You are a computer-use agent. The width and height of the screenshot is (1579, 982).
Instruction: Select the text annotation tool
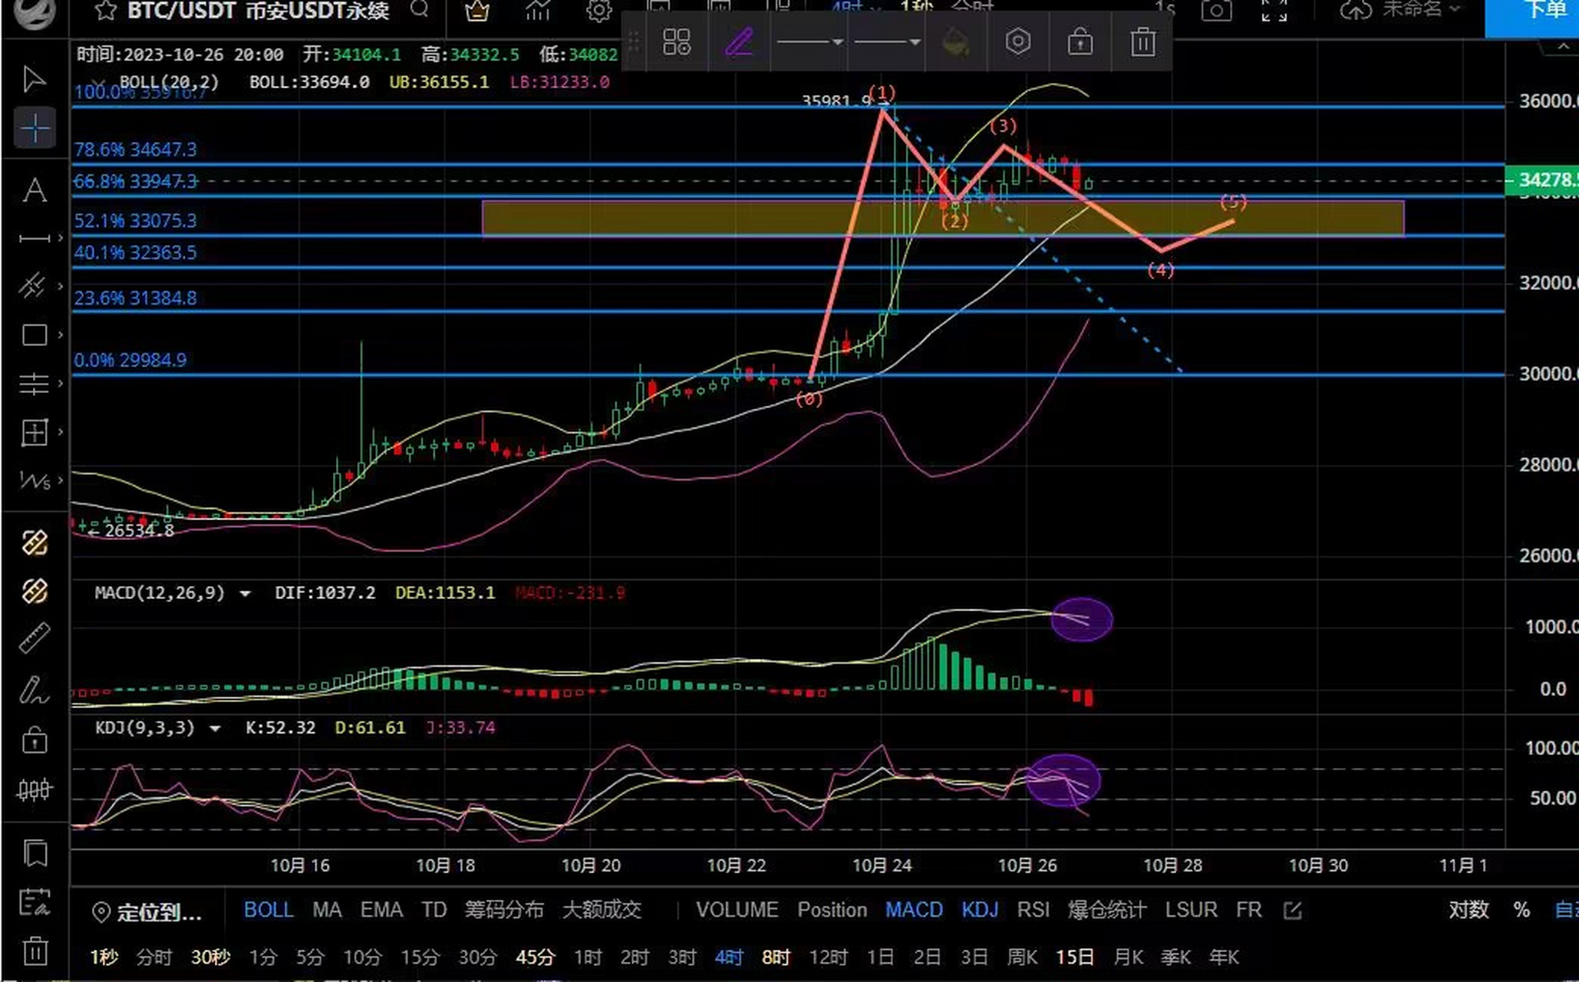(35, 189)
